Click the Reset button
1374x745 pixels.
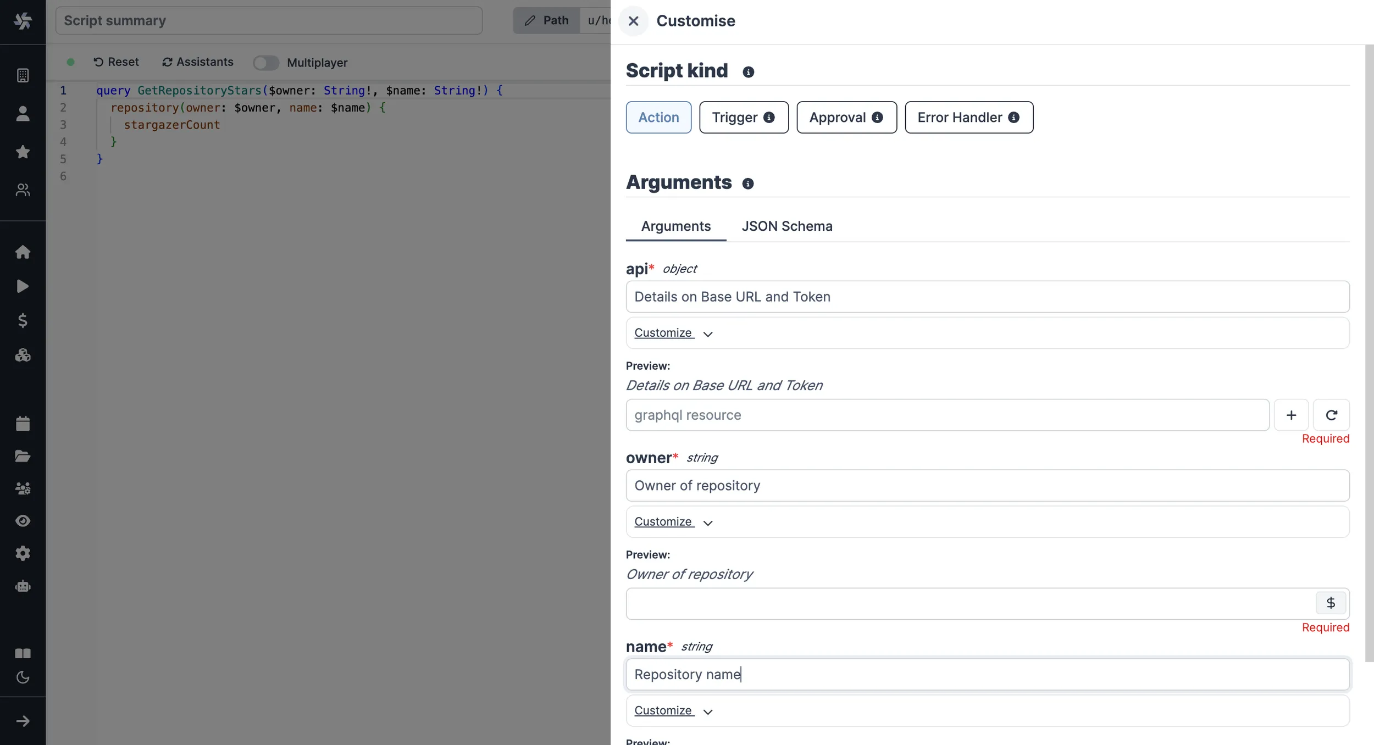(115, 63)
